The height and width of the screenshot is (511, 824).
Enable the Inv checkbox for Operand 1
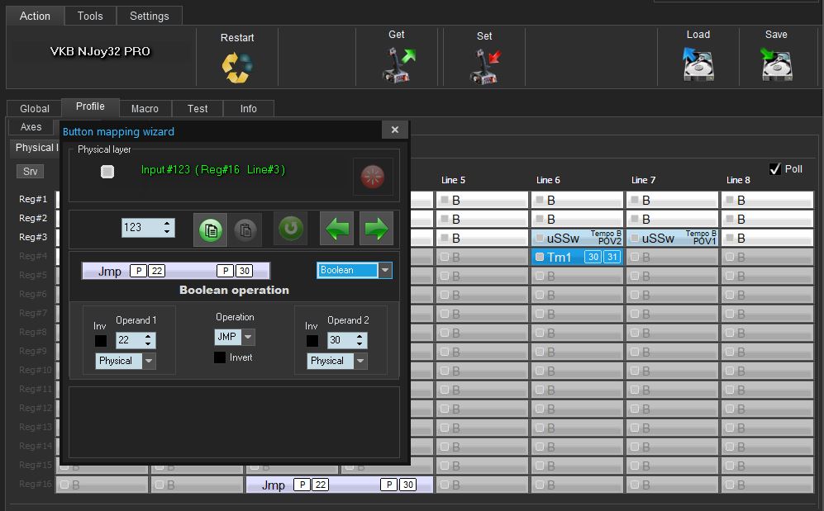(100, 341)
